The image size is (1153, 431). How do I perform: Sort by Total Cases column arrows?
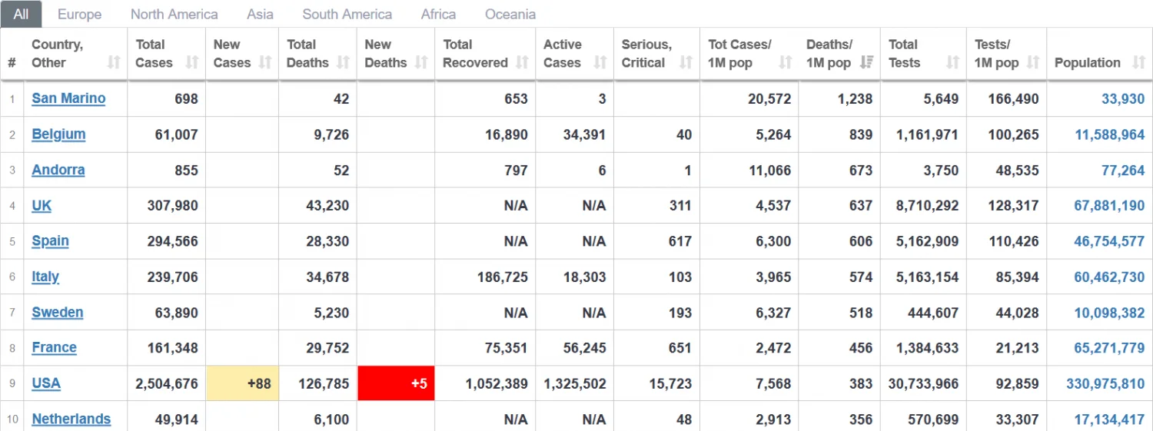point(192,63)
